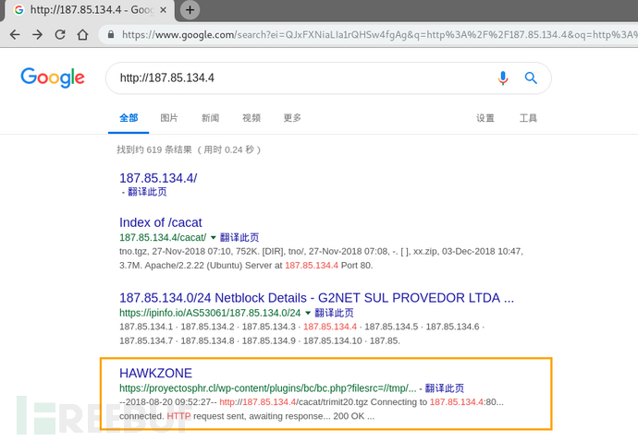The height and width of the screenshot is (441, 638).
Task: Open 187.85.134.0/24 Netblock Details result
Action: click(316, 298)
